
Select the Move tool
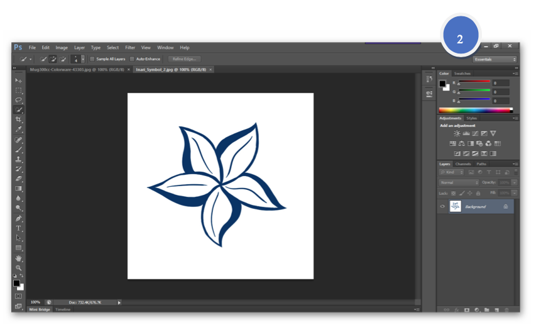[18, 80]
